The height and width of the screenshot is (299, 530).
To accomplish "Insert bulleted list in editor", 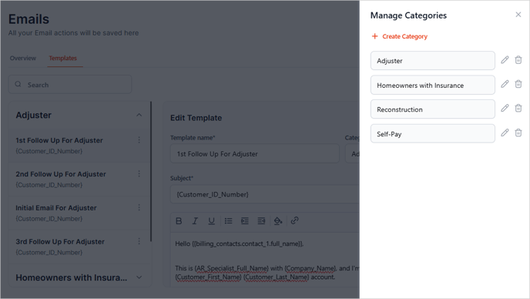I will (229, 221).
